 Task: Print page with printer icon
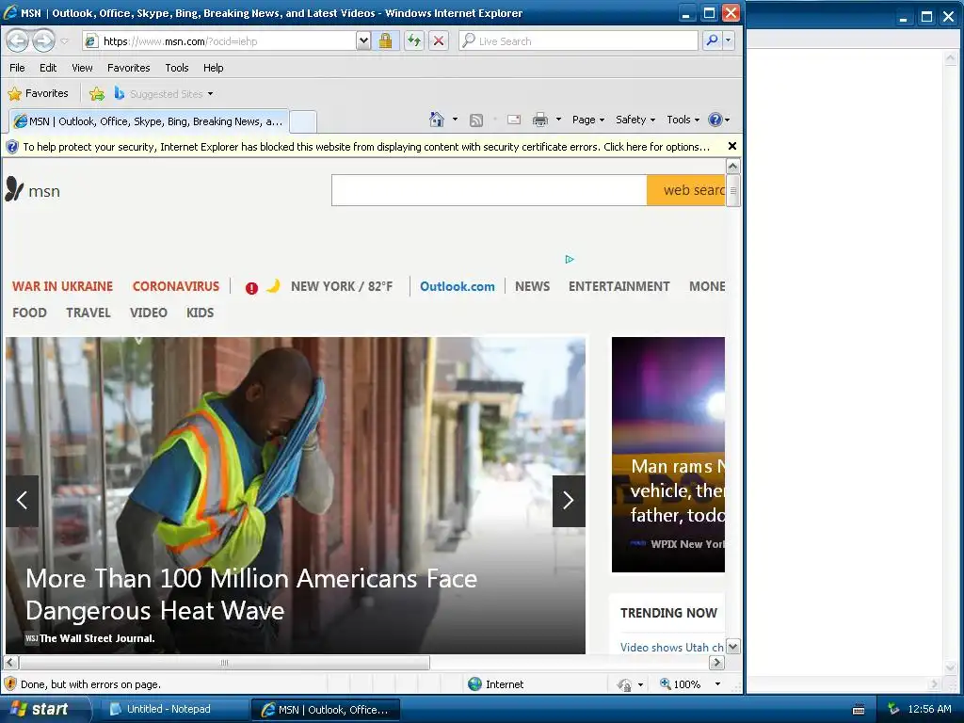click(x=539, y=120)
